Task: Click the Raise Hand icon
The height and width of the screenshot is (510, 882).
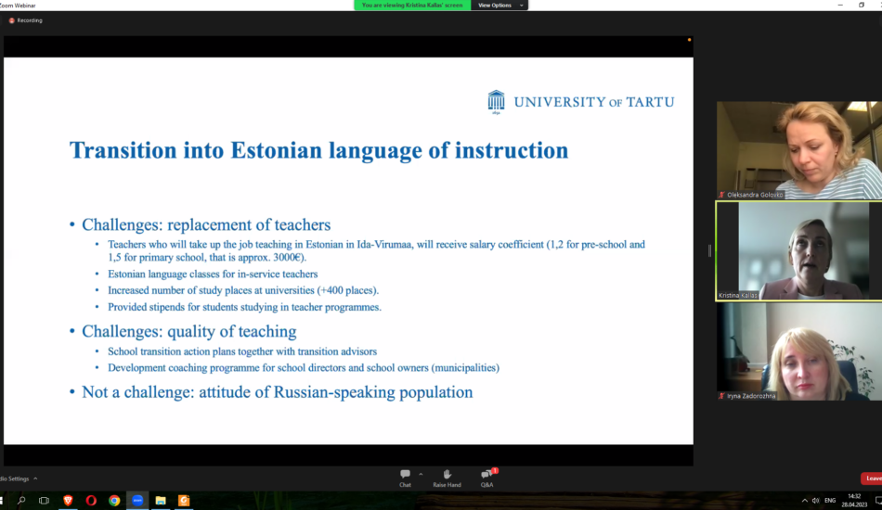Action: coord(447,477)
